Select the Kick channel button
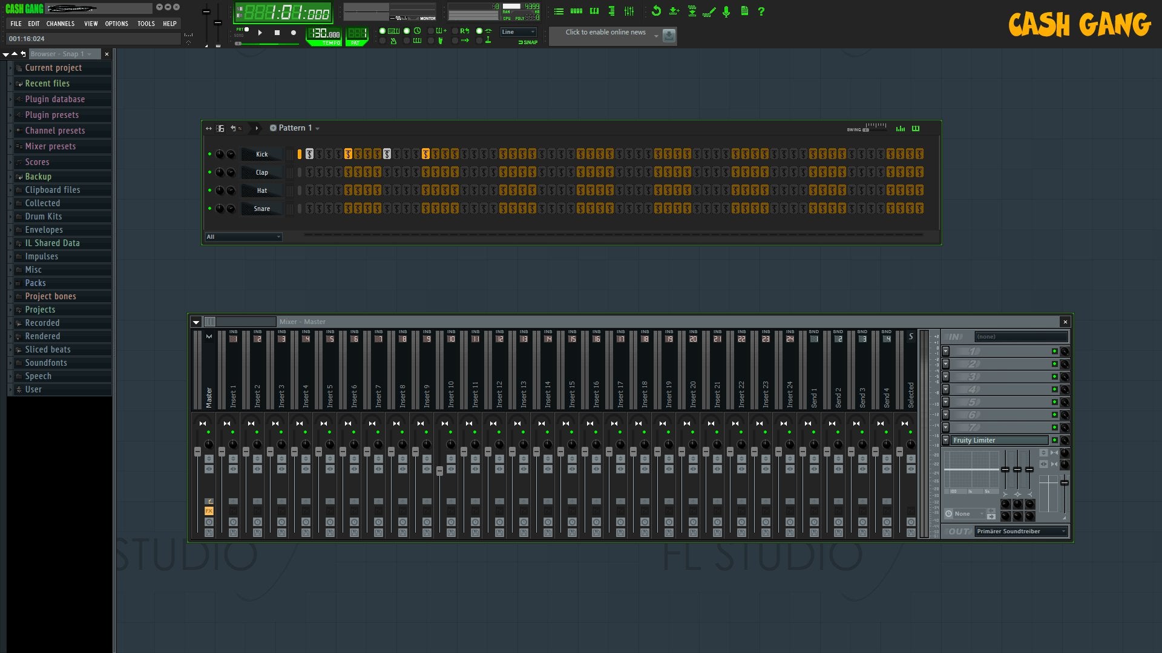This screenshot has width=1162, height=653. pos(261,154)
